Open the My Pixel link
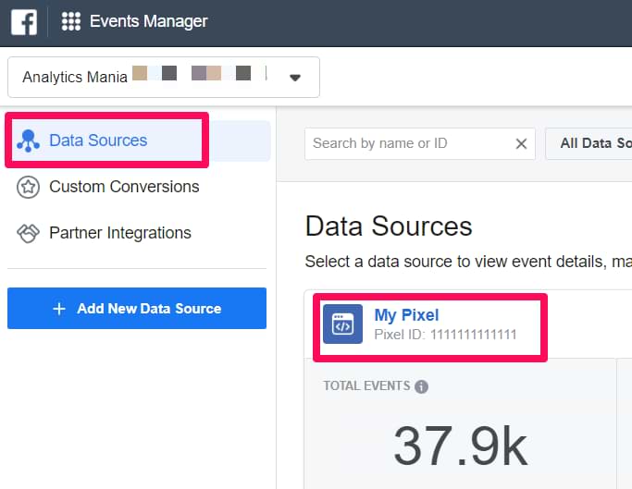The height and width of the screenshot is (489, 632). coord(406,315)
